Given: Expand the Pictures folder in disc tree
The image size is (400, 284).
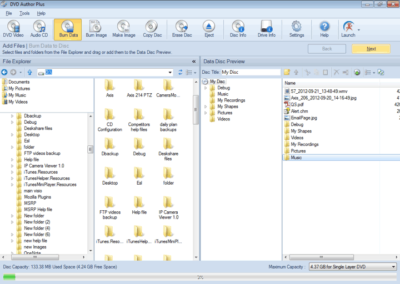Looking at the screenshot, I should click(206, 113).
